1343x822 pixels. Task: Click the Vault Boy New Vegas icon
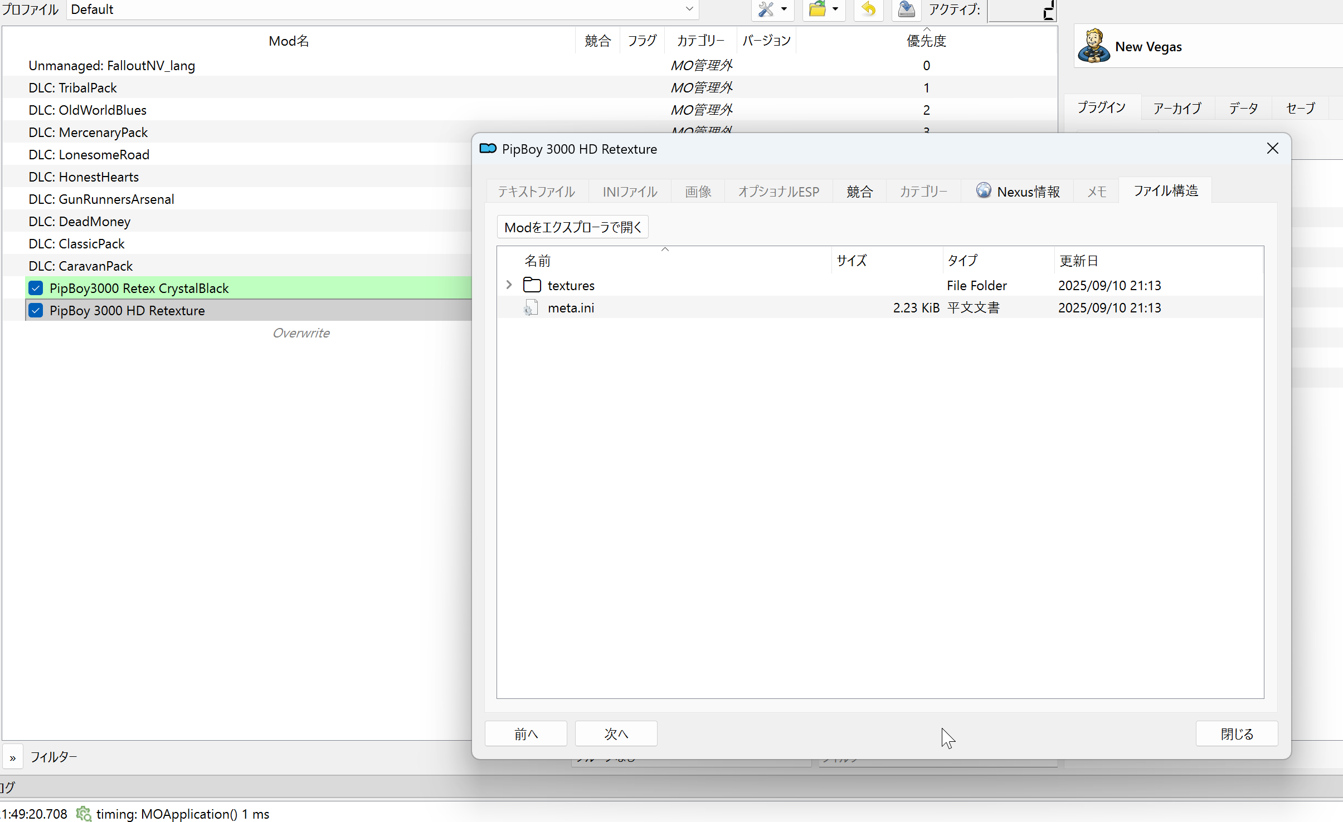(x=1093, y=47)
